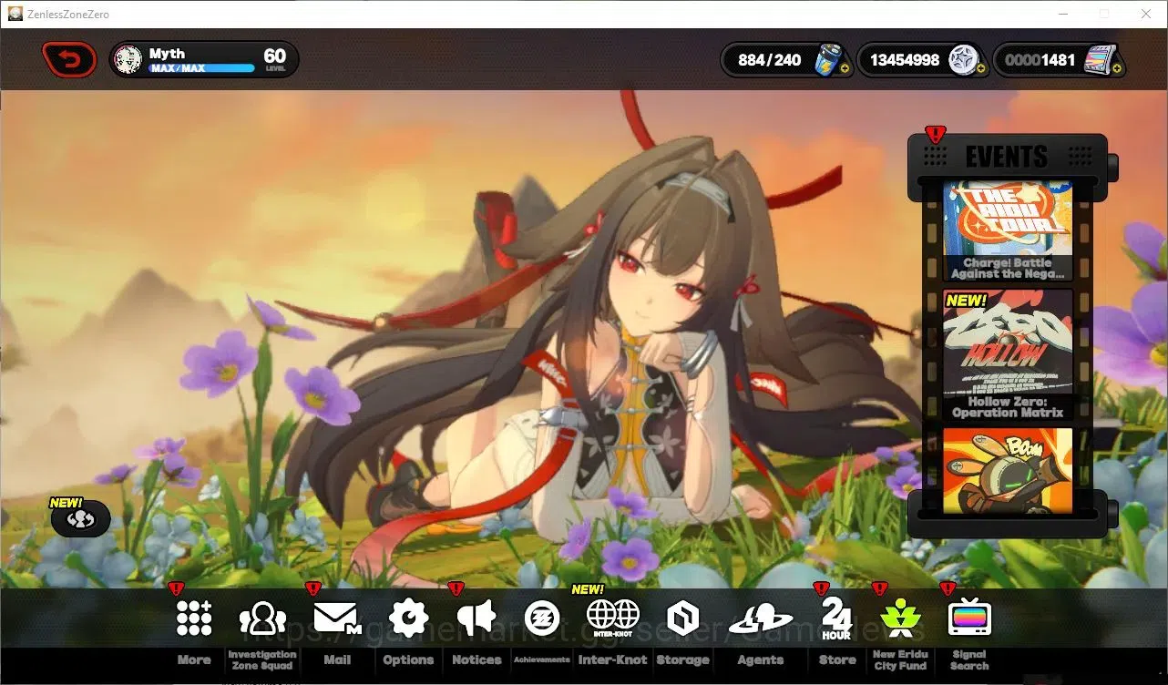Image resolution: width=1168 pixels, height=685 pixels.
Task: Click the Inter-Knot label text
Action: pyautogui.click(x=613, y=660)
